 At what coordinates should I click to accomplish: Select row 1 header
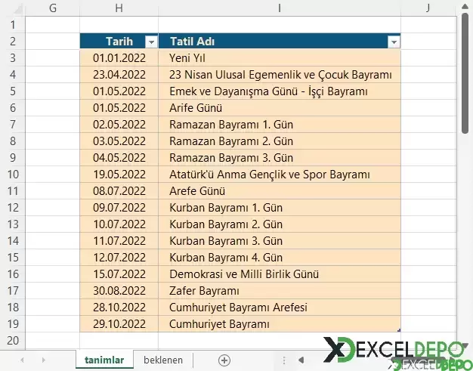coord(13,25)
